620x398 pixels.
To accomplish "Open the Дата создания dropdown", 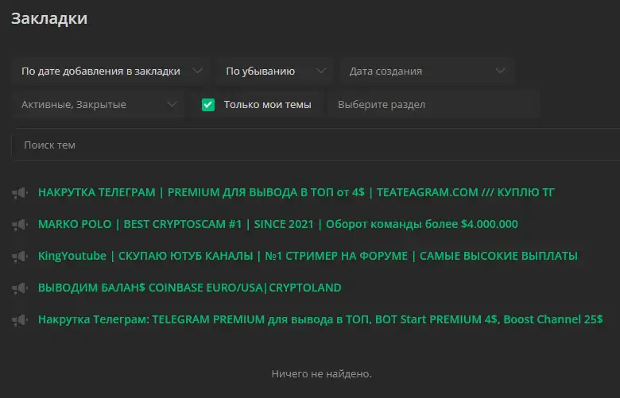I will [427, 71].
